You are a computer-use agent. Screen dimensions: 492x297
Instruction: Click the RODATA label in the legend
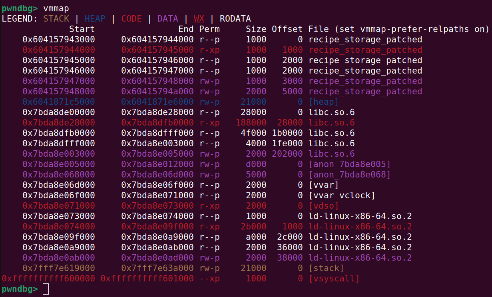235,18
